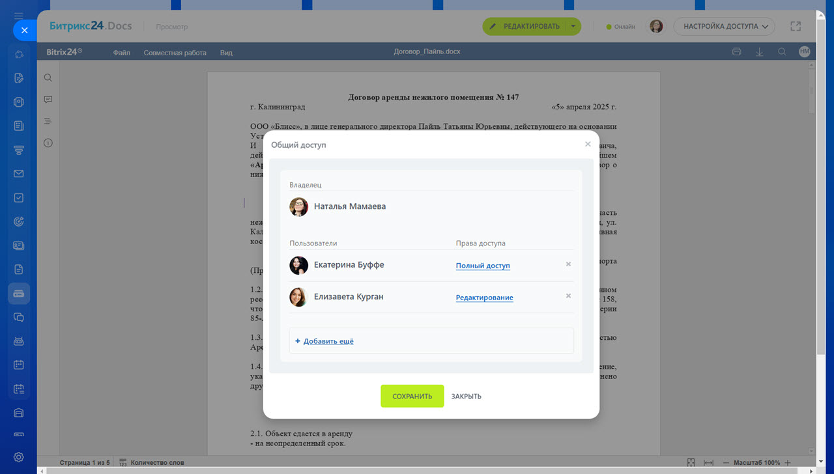Open the НАСТРОЙКА ДОСТУПА dropdown
The height and width of the screenshot is (474, 834).
(x=724, y=27)
